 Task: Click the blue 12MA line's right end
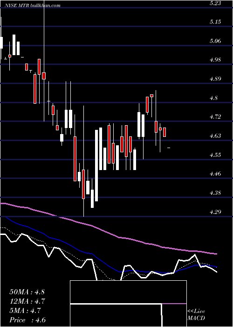pos(216,267)
